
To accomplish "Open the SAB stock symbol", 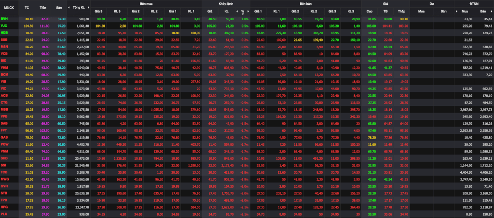I will (x=4, y=123).
